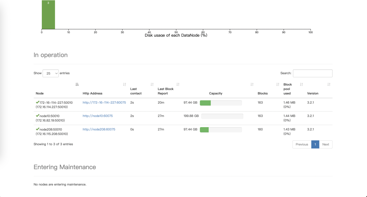The image size is (367, 197).
Task: Open the http://node10:60075 link
Action: click(x=98, y=116)
